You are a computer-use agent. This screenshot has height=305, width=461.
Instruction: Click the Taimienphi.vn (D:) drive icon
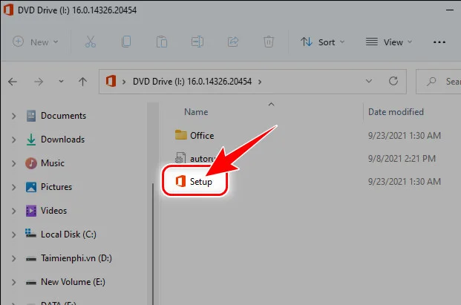(31, 258)
